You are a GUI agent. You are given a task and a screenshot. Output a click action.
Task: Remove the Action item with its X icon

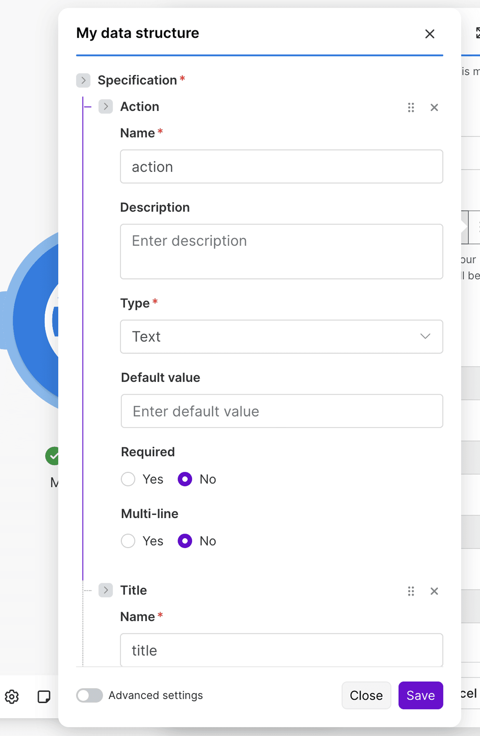point(434,107)
